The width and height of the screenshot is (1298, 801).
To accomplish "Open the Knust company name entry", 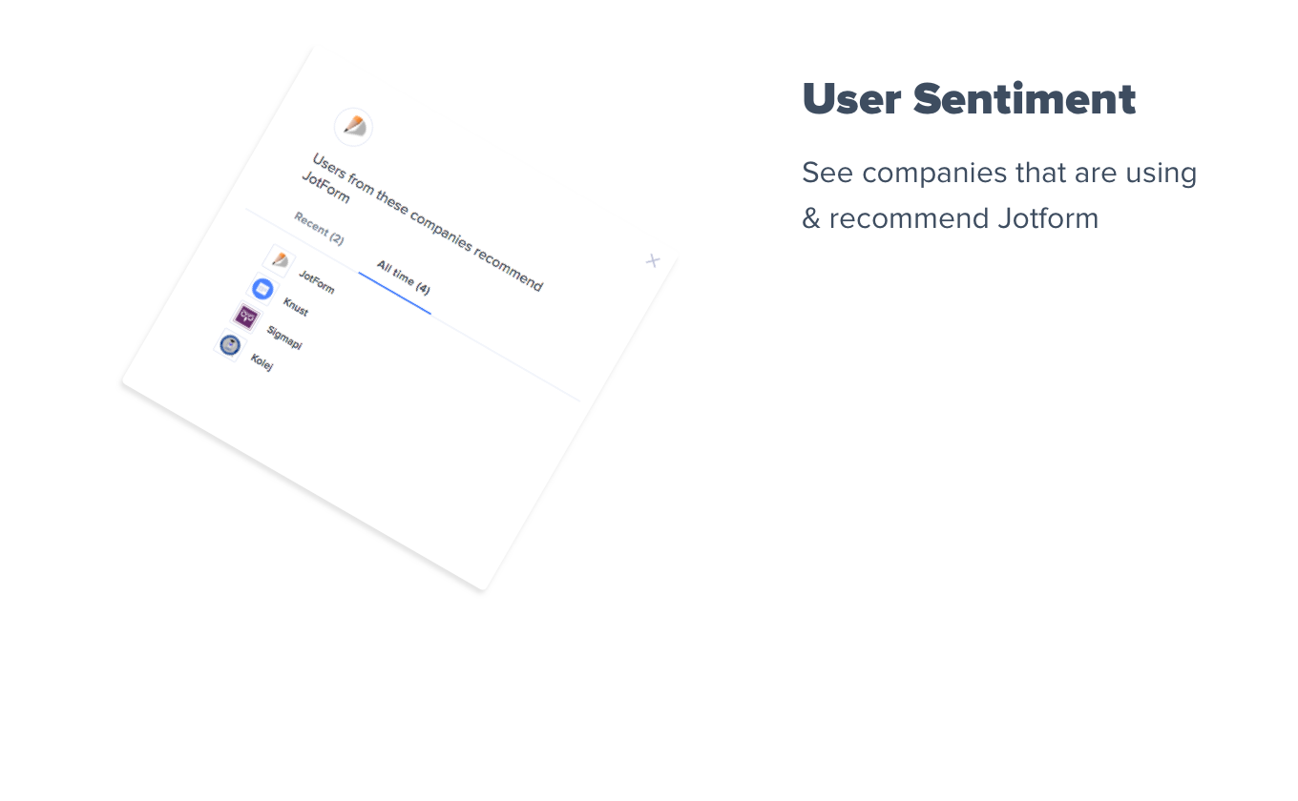I will tap(296, 307).
